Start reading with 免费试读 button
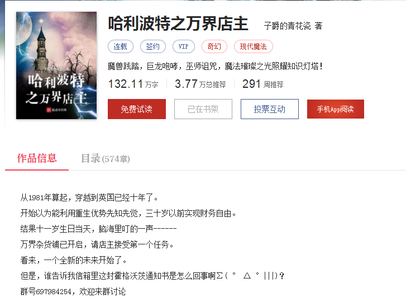Viewport: 406px width, 302px height. tap(137, 109)
